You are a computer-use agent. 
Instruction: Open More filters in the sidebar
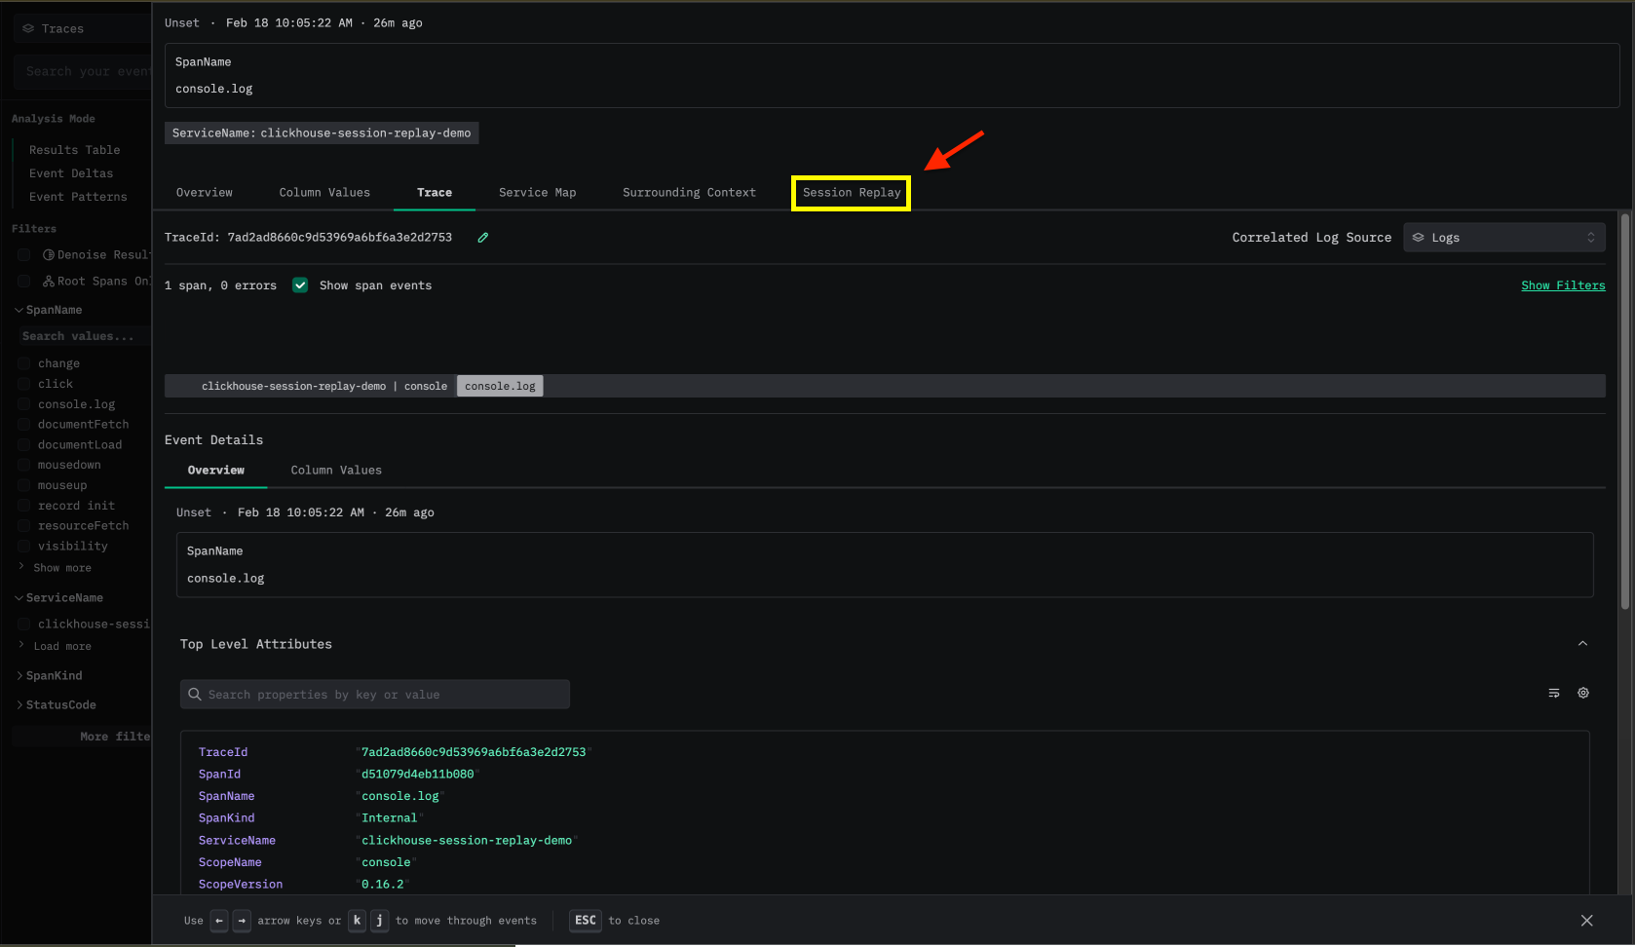(115, 736)
